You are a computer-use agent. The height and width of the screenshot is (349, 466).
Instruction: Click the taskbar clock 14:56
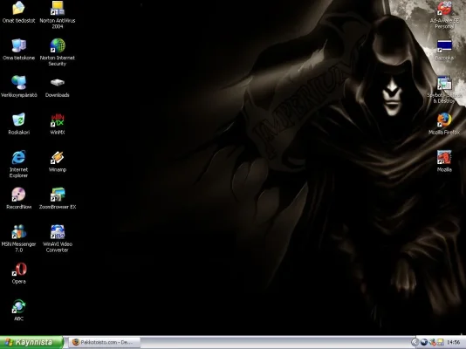[453, 343]
